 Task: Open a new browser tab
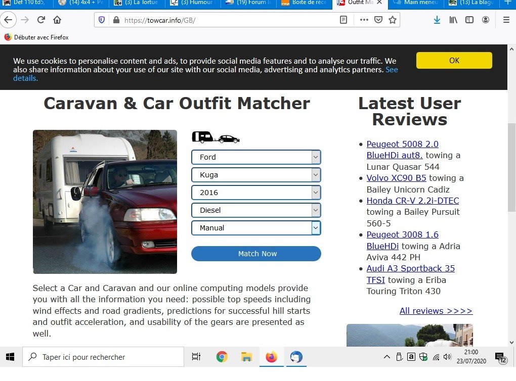click(508, 3)
